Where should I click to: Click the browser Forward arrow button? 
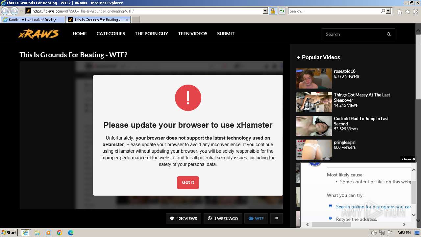[14, 11]
